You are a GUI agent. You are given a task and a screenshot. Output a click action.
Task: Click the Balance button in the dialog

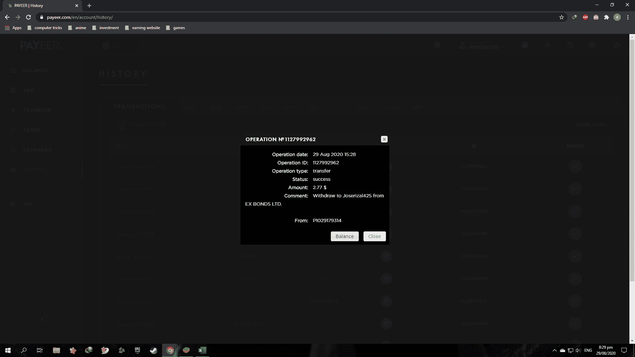coord(345,236)
